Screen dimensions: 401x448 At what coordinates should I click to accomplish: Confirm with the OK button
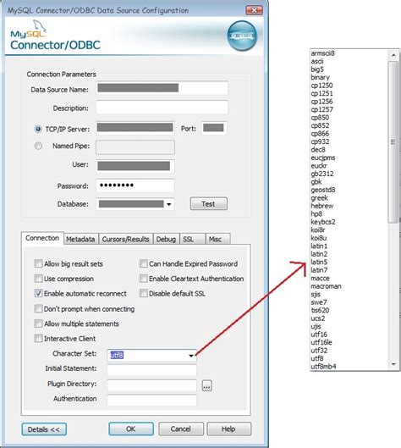pyautogui.click(x=131, y=429)
